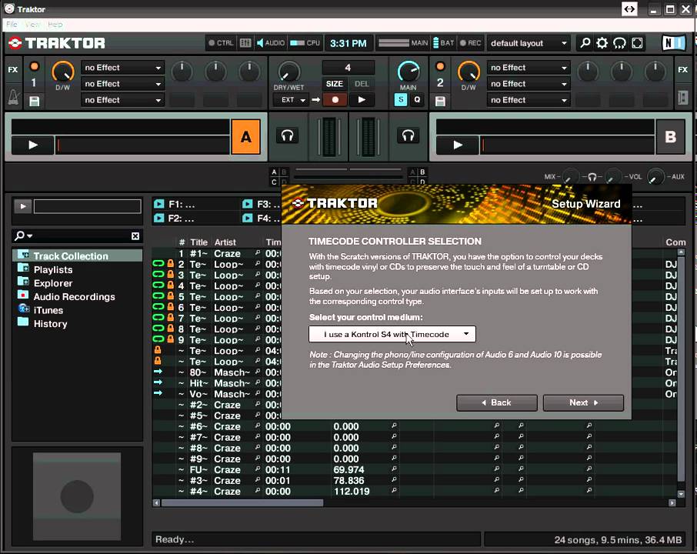Toggle Quantize Q button in master panel
The width and height of the screenshot is (697, 554).
pos(417,99)
